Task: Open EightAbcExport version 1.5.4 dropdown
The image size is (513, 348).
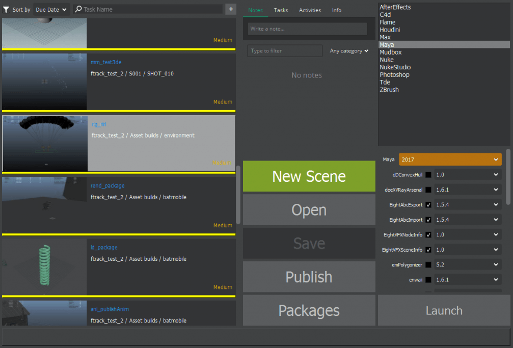Action: [x=468, y=205]
